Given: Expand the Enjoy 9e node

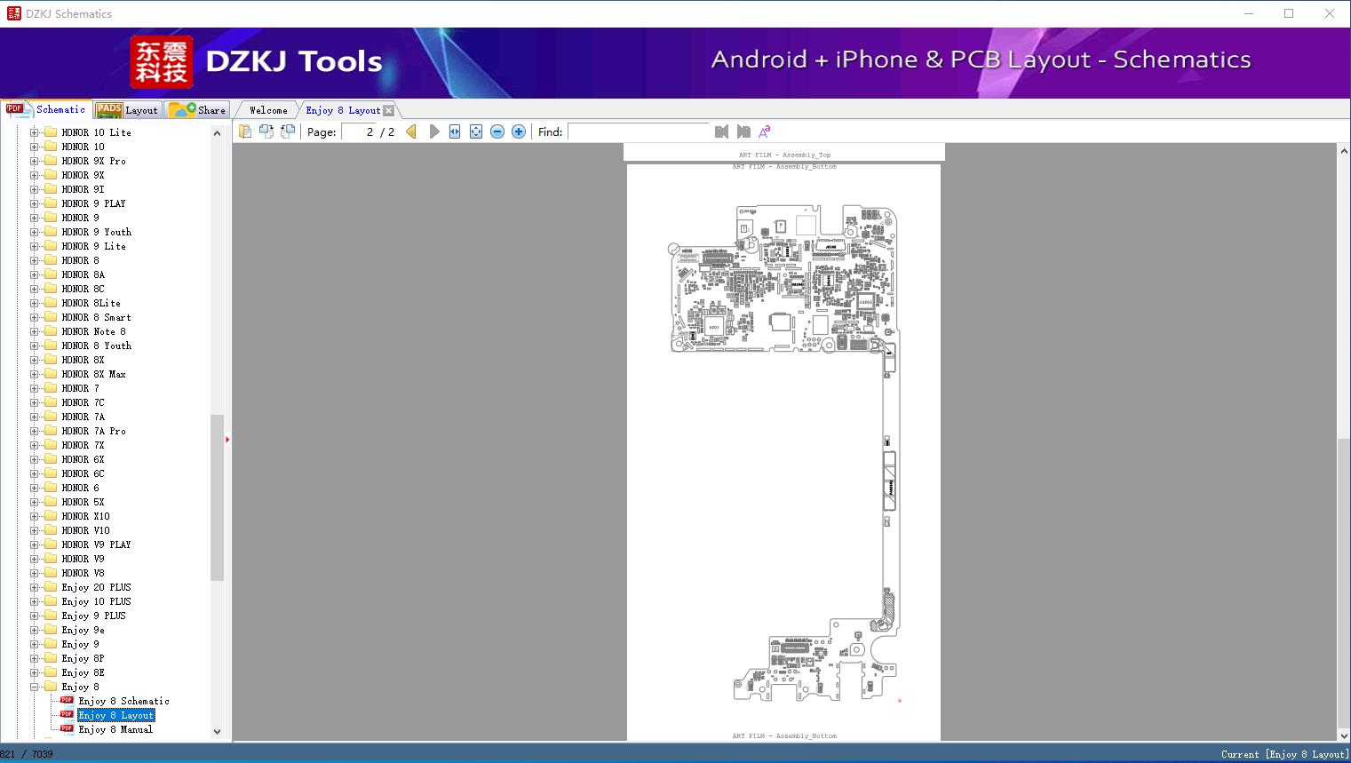Looking at the screenshot, I should point(34,630).
